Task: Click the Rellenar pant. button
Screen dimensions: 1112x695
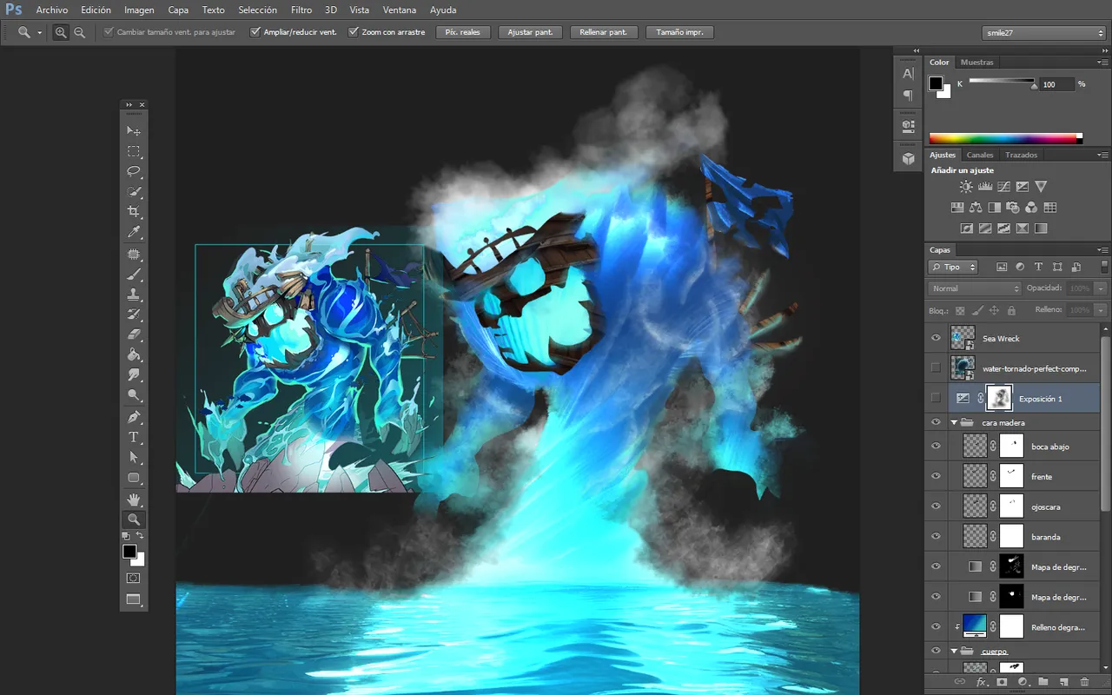Action: click(x=604, y=32)
